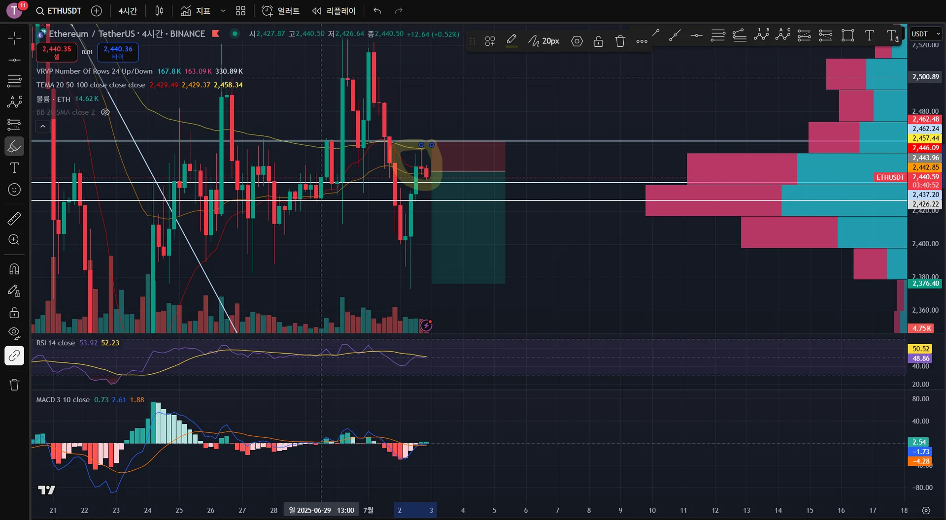
Task: Open the layout templates grid
Action: [240, 11]
